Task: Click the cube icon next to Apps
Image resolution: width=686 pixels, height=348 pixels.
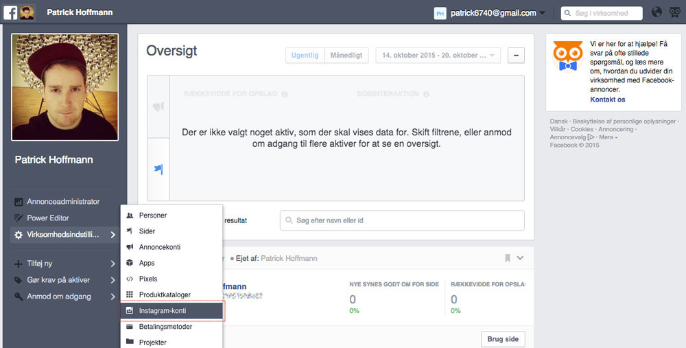Action: 130,263
